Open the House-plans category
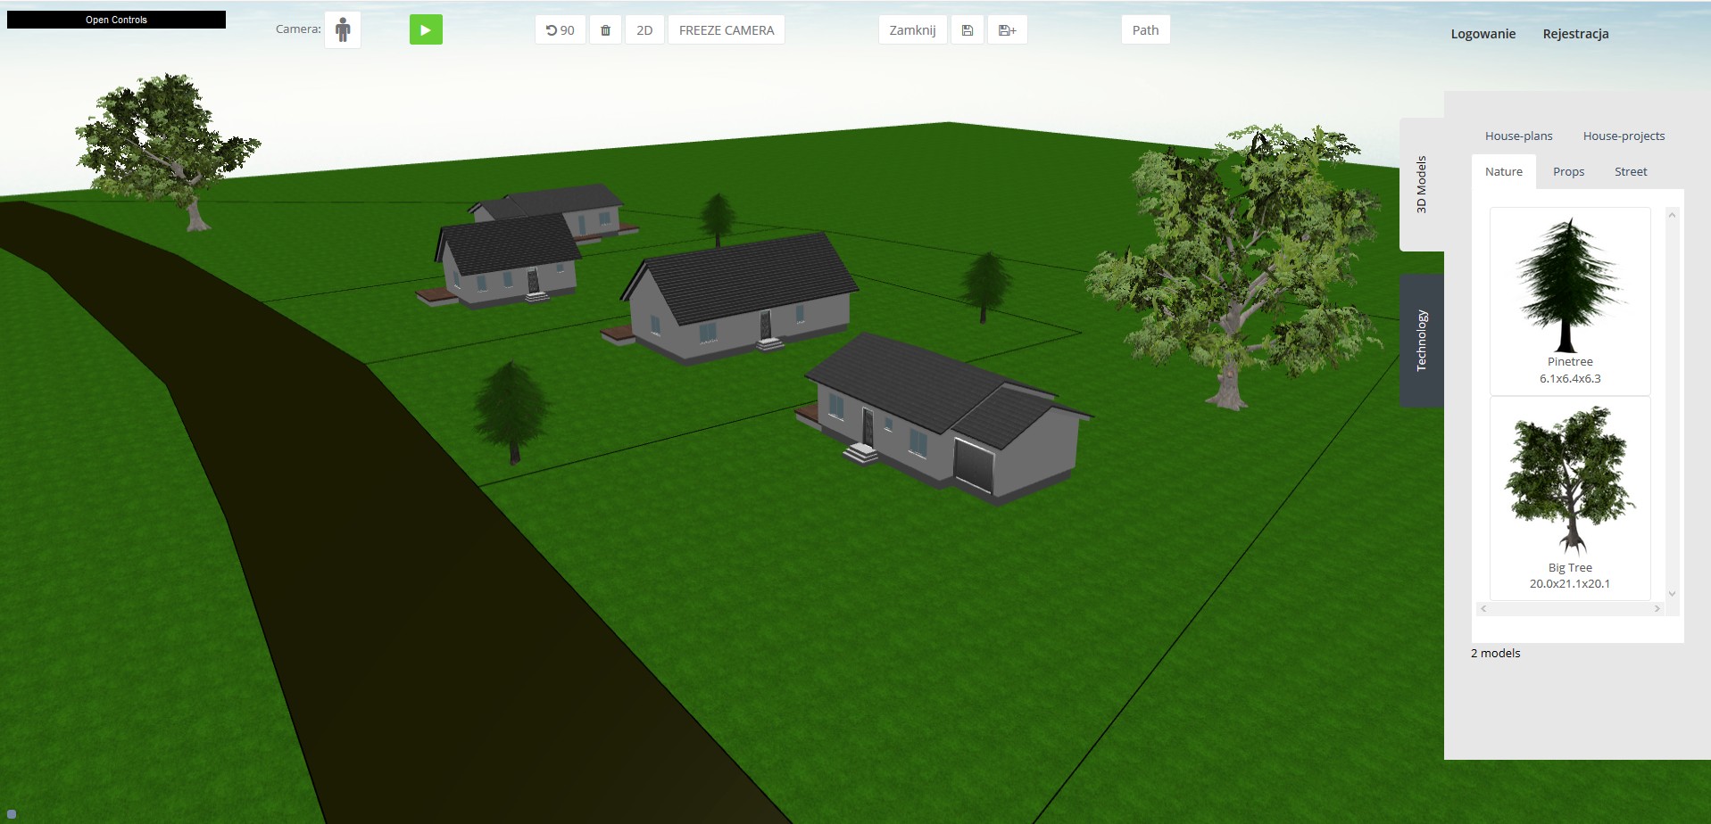The height and width of the screenshot is (824, 1711). click(x=1518, y=136)
